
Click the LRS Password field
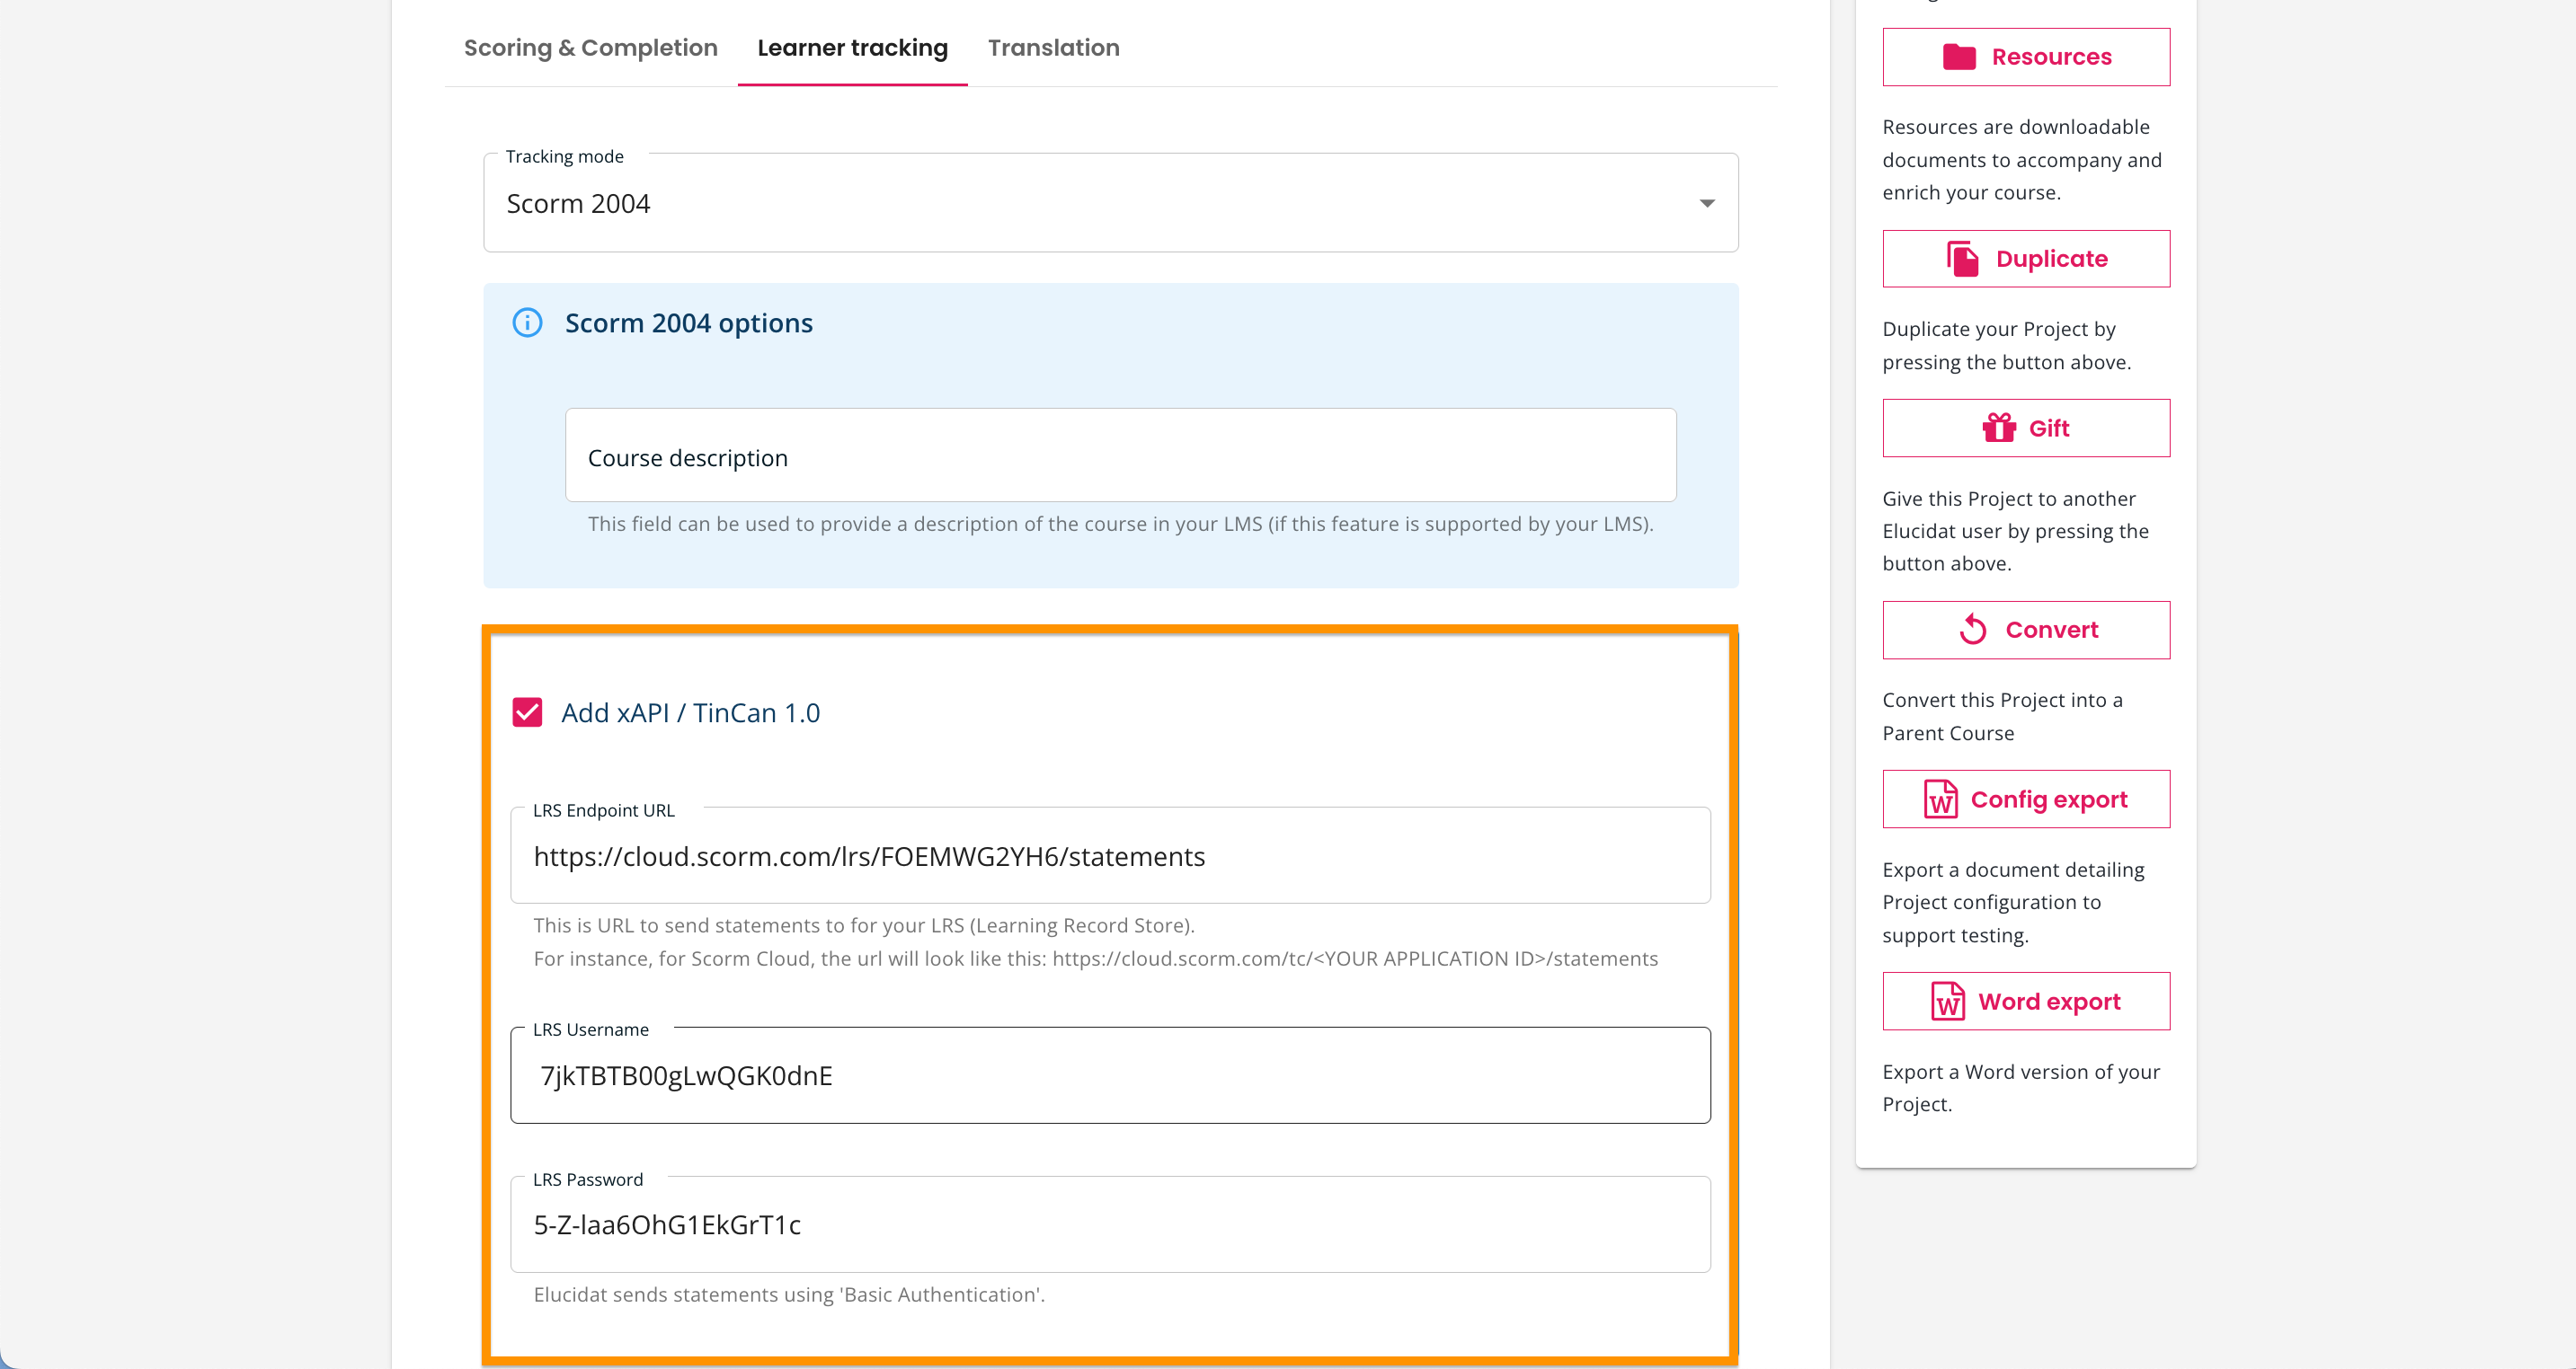click(x=1110, y=1224)
